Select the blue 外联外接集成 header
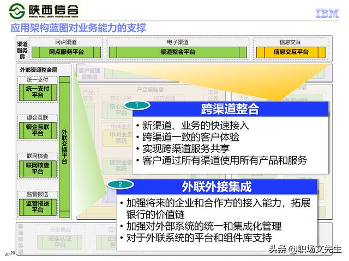349x261 pixels. pos(217,187)
